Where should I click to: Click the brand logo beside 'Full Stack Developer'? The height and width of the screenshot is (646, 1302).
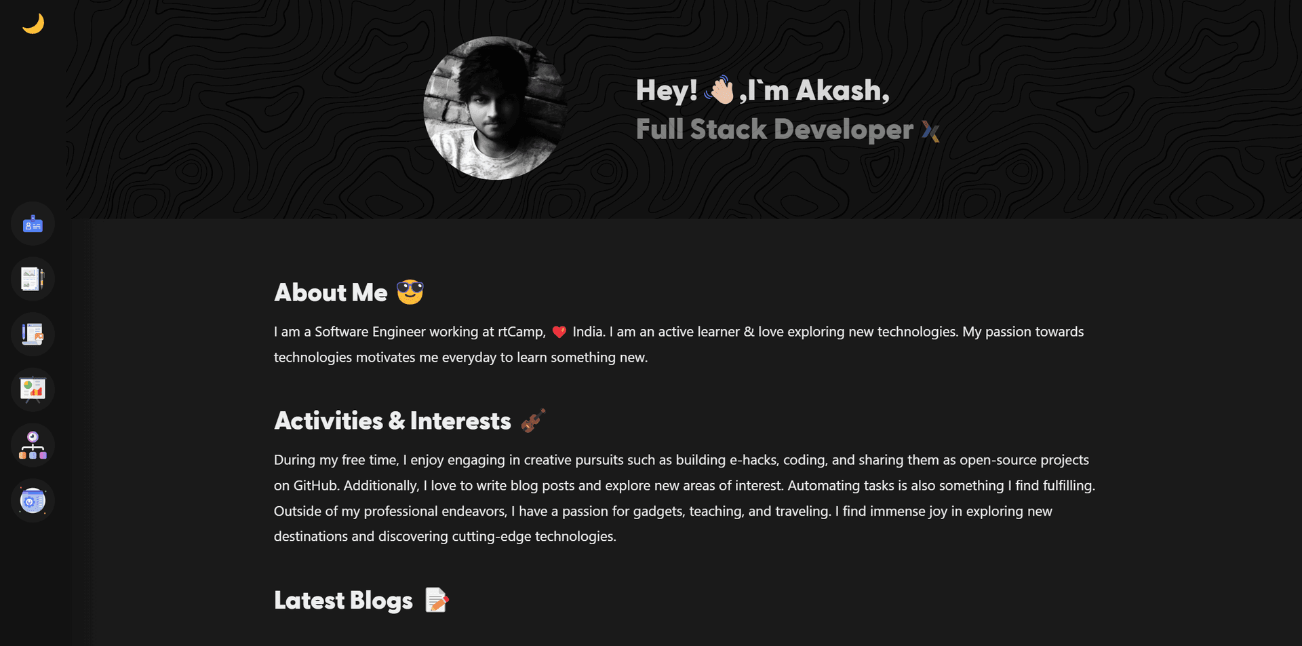point(930,131)
